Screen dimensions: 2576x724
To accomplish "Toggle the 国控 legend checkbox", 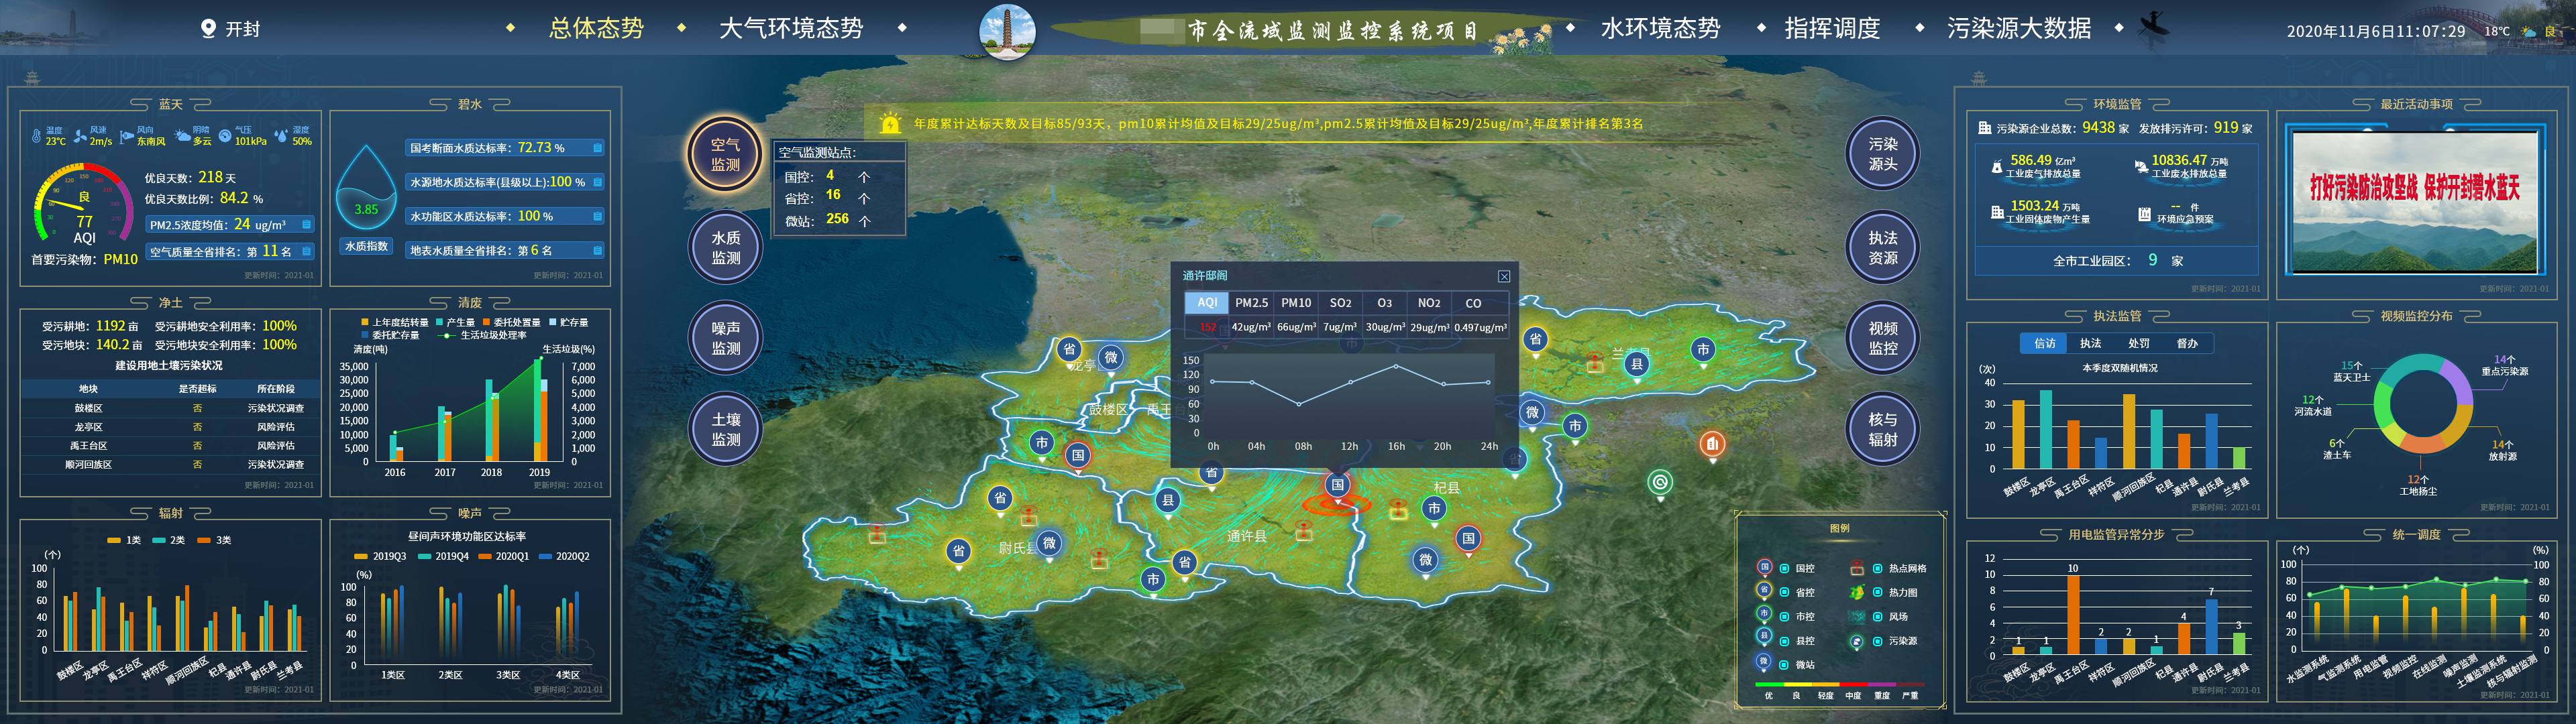I will pyautogui.click(x=1784, y=568).
